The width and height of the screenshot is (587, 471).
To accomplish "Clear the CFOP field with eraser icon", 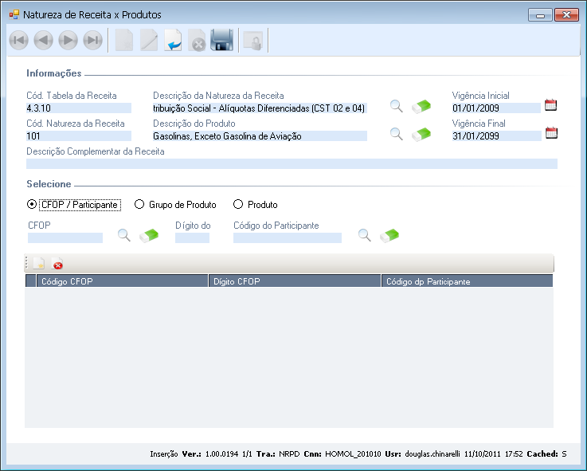I will point(149,235).
